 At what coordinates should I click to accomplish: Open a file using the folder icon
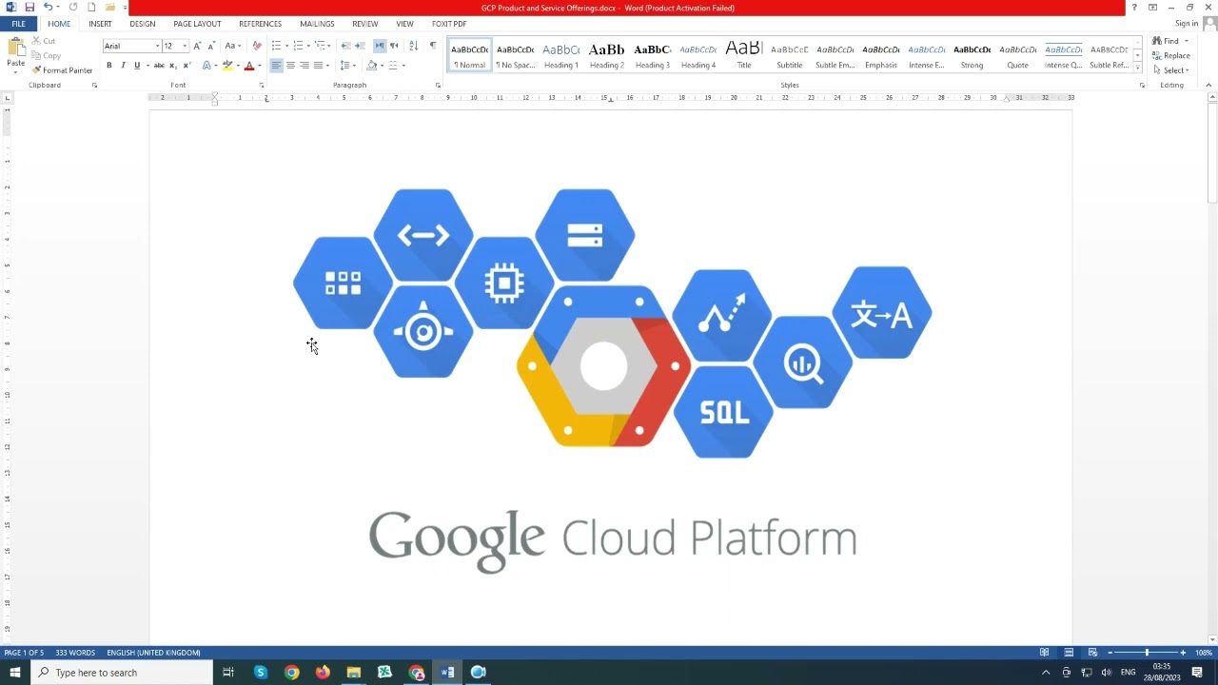[110, 8]
